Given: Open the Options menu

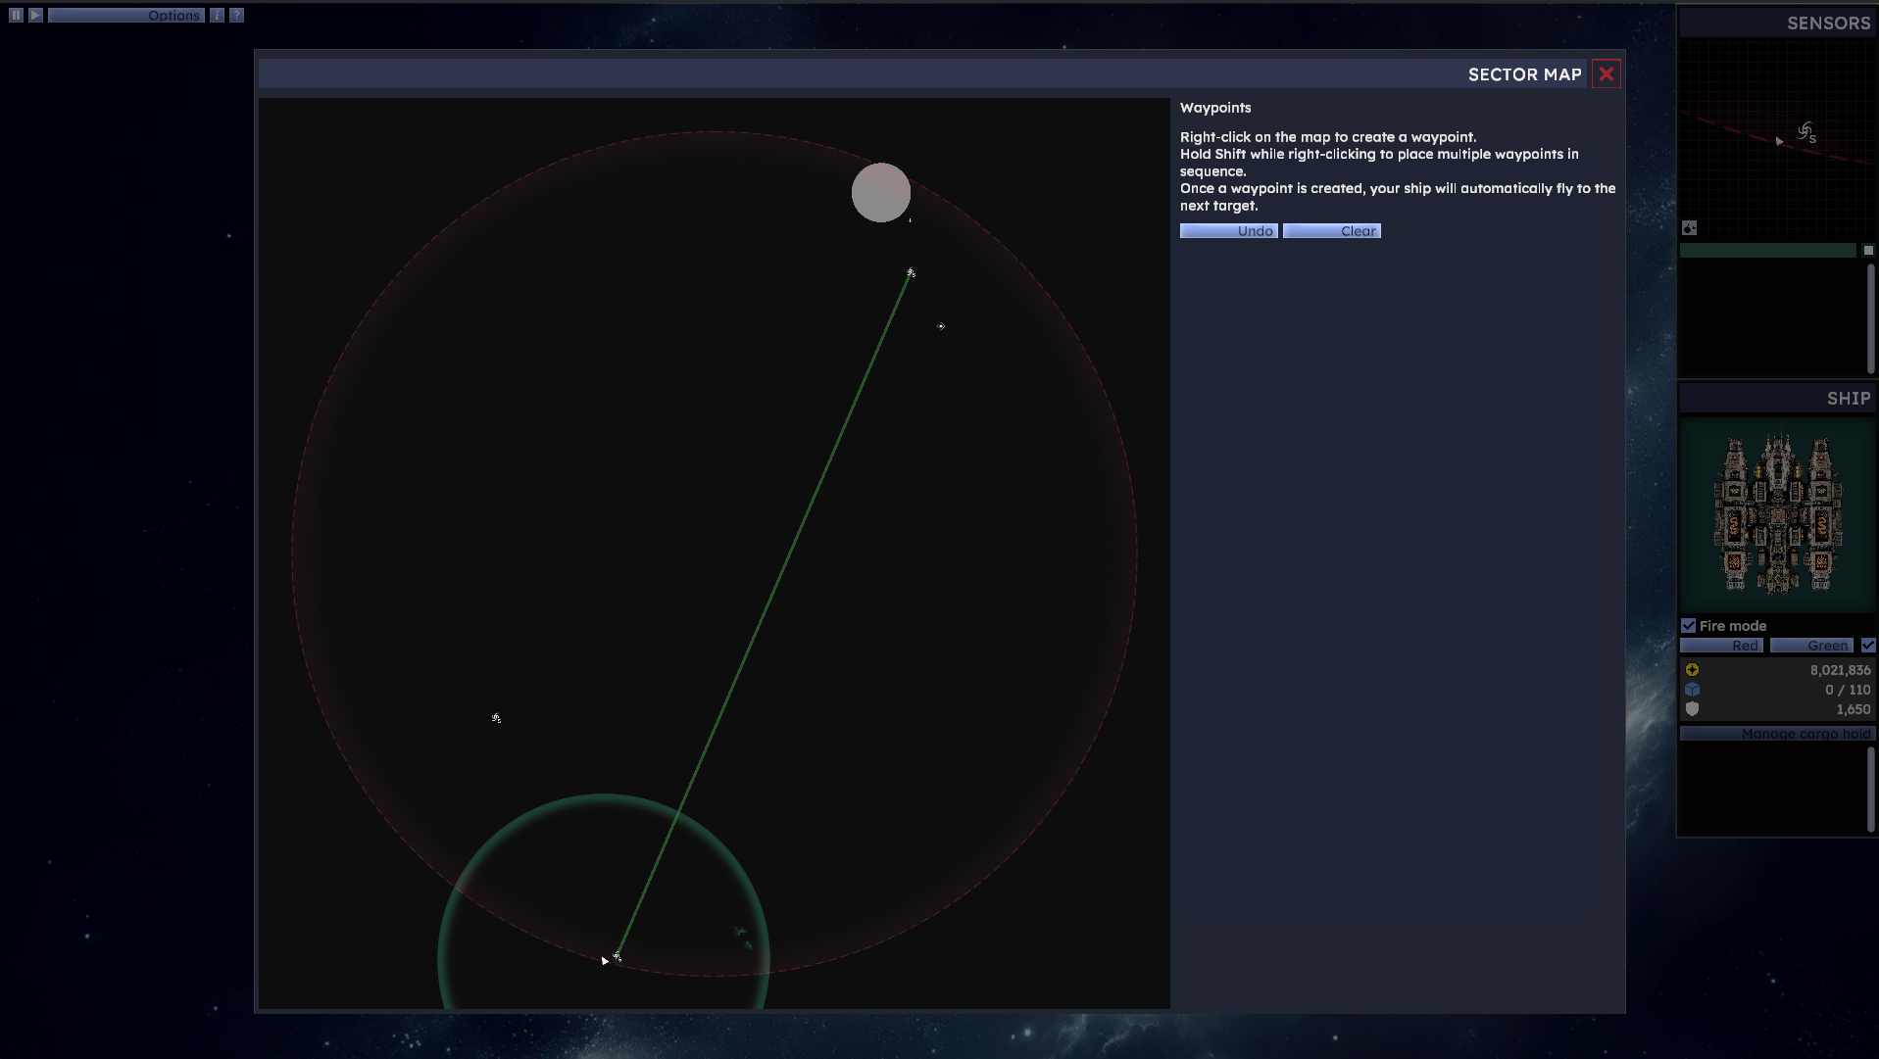Looking at the screenshot, I should (126, 15).
